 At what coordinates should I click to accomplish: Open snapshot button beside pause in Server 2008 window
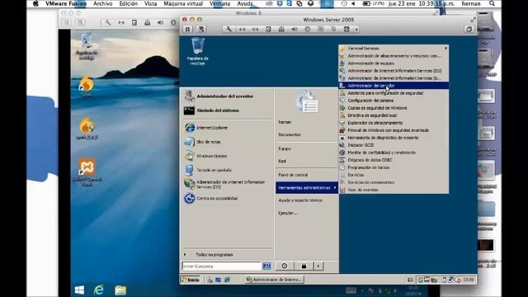coord(201,30)
